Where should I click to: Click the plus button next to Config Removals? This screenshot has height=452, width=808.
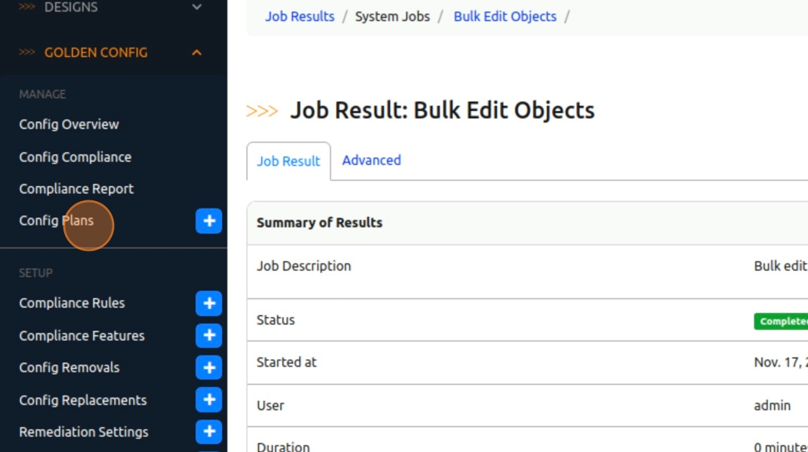click(x=208, y=368)
